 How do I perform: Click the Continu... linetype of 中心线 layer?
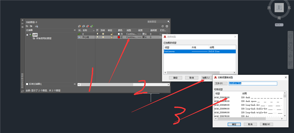(131, 37)
